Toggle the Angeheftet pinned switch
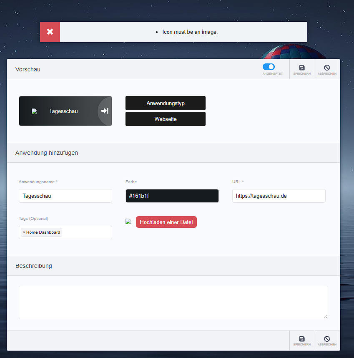The image size is (354, 358). [x=269, y=67]
